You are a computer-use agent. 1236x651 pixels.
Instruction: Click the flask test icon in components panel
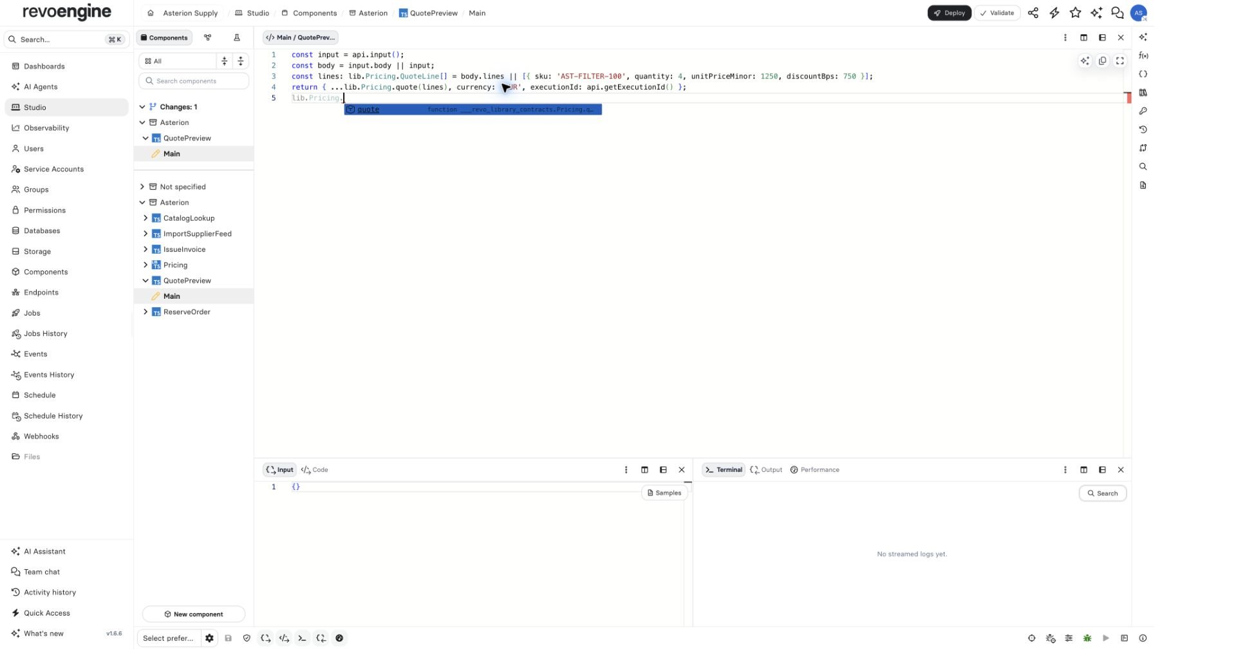[x=237, y=38]
